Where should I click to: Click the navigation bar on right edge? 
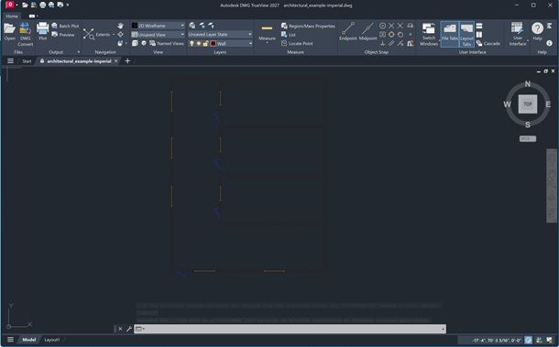tap(551, 186)
